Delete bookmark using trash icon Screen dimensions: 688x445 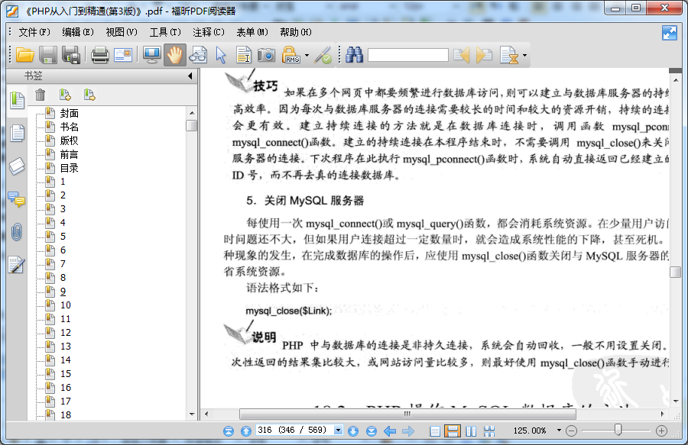40,95
